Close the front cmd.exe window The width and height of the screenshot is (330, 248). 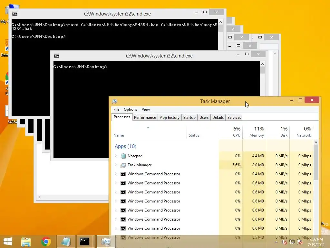258,54
